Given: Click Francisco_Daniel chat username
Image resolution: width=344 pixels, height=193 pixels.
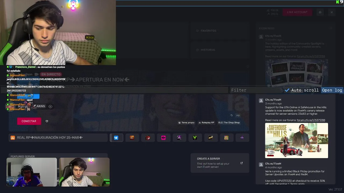Looking at the screenshot, I should tap(25, 67).
